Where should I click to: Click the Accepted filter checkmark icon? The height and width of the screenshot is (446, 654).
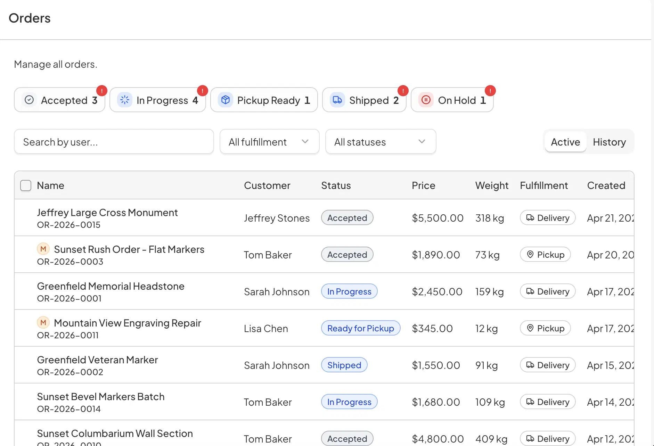[29, 100]
